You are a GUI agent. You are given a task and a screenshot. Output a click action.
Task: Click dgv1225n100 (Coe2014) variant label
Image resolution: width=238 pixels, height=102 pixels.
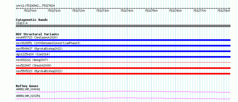(33, 54)
